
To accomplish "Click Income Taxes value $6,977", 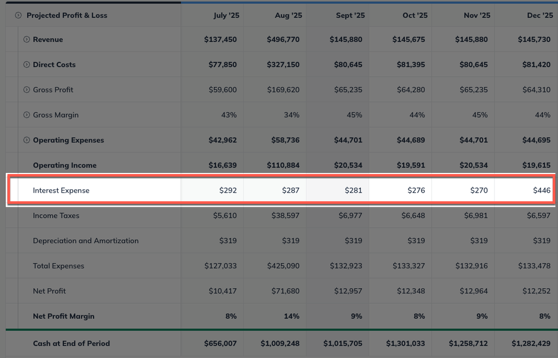I will pyautogui.click(x=350, y=215).
